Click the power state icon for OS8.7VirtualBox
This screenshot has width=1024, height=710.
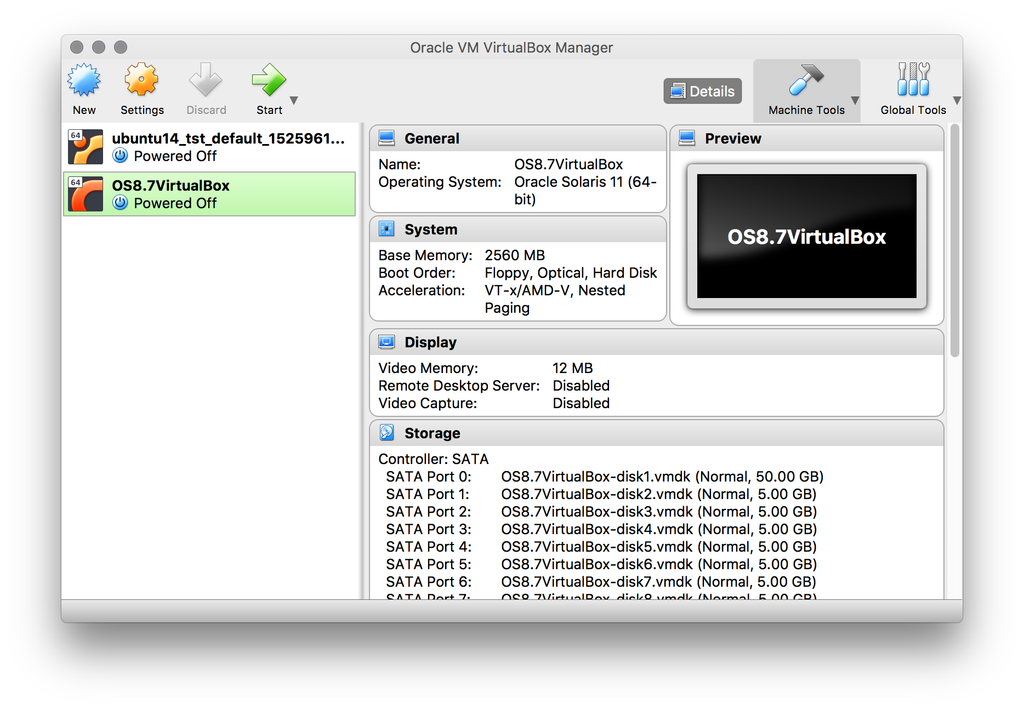pyautogui.click(x=120, y=203)
